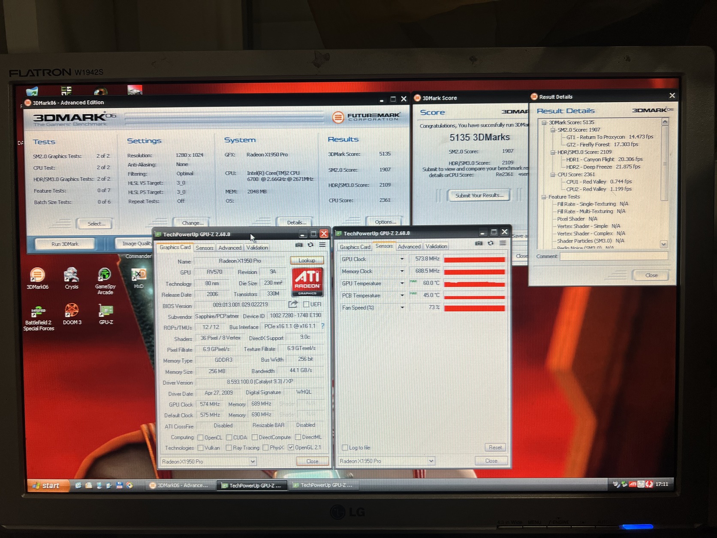Enable the Log to file checkbox
Image resolution: width=717 pixels, height=538 pixels.
pos(344,447)
